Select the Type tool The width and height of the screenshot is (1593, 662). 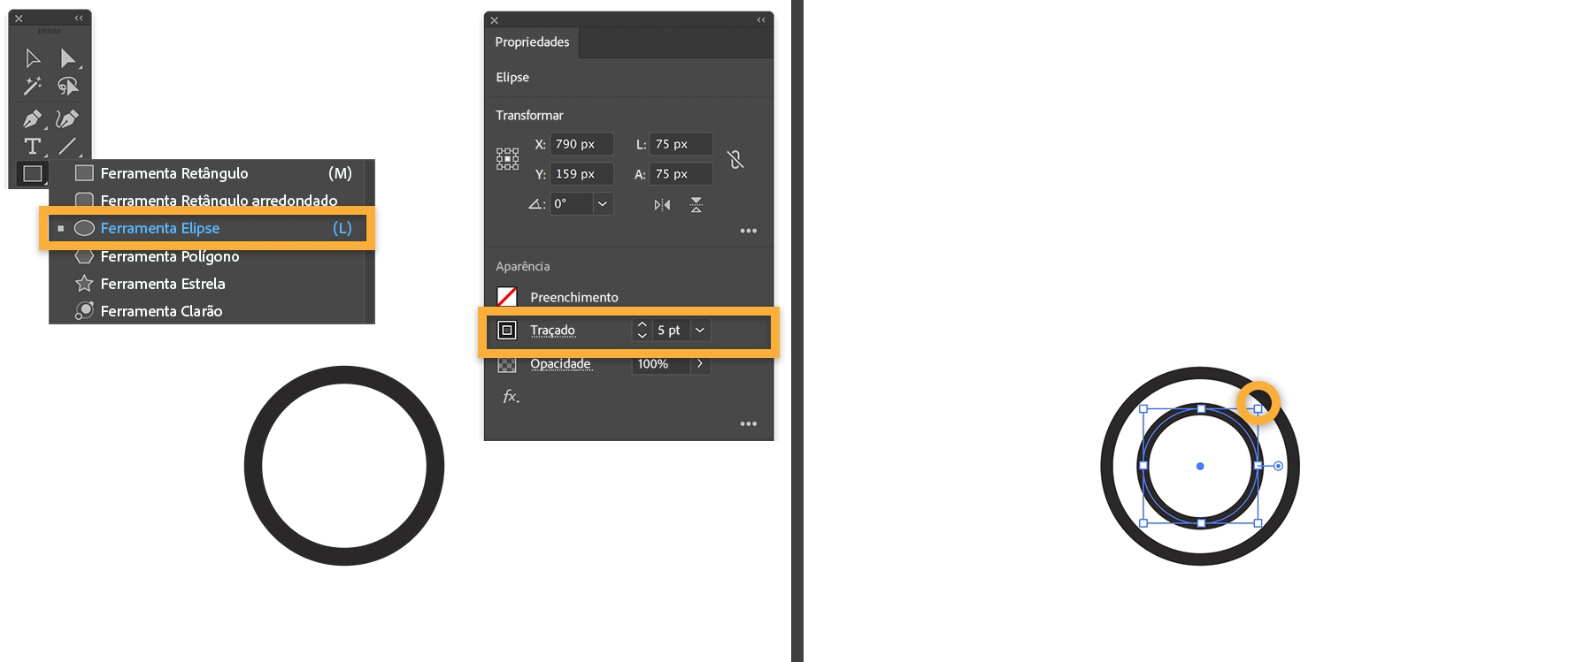33,146
